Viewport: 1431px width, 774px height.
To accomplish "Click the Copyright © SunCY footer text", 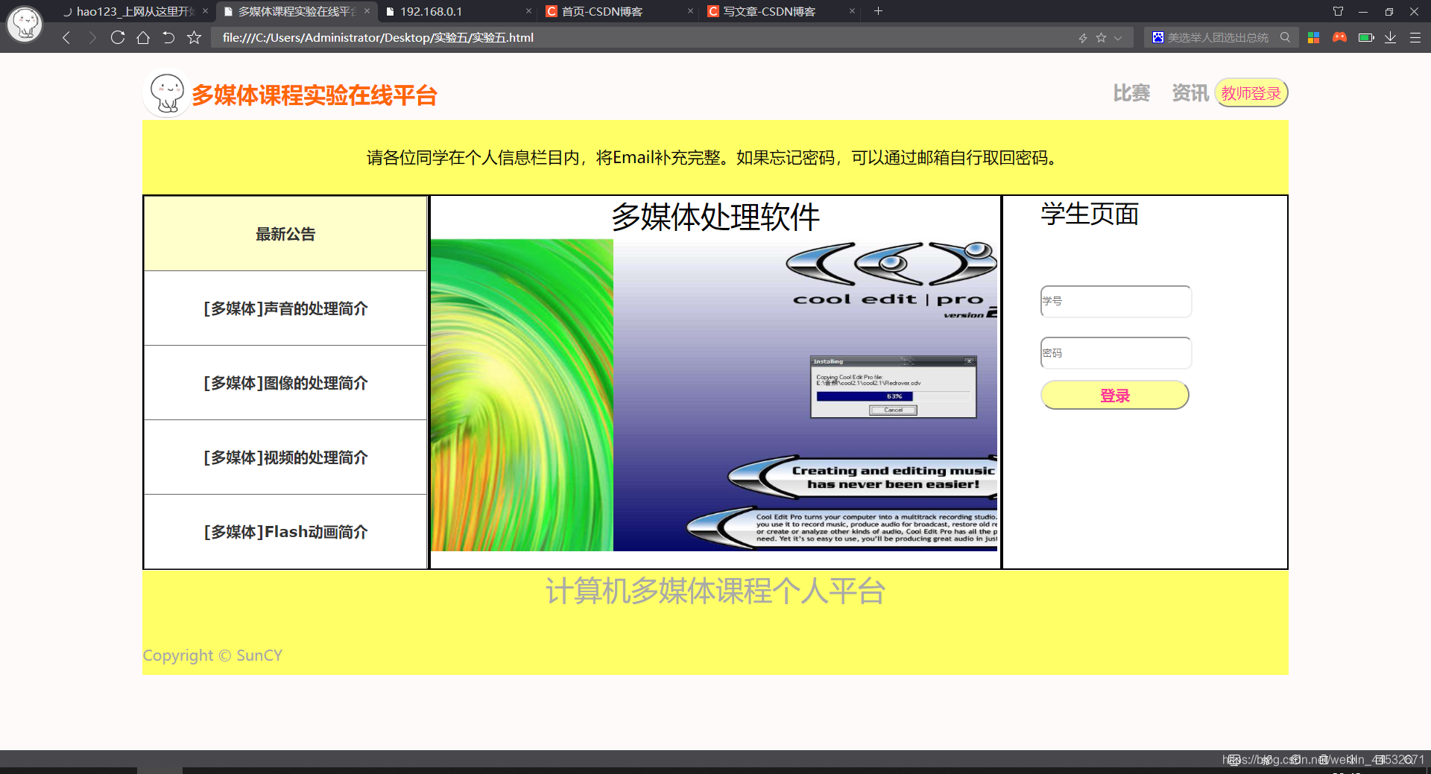I will [212, 656].
